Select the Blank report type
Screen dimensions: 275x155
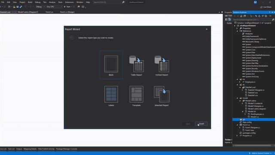point(111,65)
